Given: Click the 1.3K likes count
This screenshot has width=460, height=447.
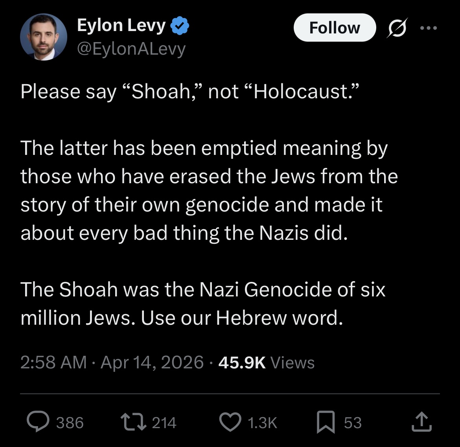Looking at the screenshot, I should click(x=262, y=423).
